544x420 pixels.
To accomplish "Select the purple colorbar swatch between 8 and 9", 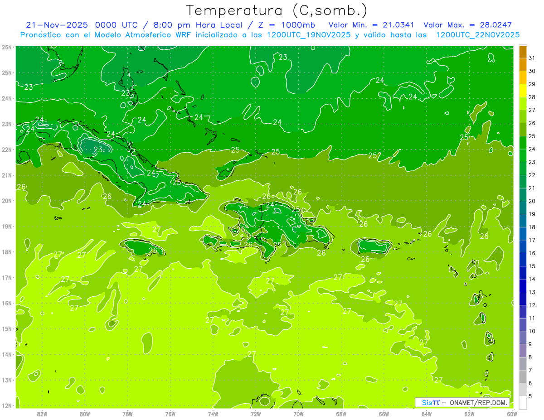I will 523,350.
